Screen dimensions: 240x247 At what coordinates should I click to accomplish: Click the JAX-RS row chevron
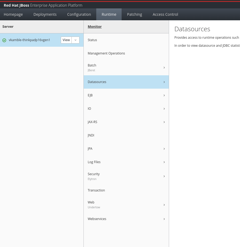[164, 122]
